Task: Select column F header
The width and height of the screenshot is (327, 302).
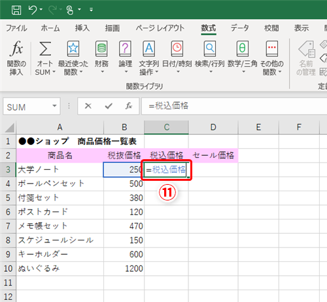Action: click(x=299, y=128)
